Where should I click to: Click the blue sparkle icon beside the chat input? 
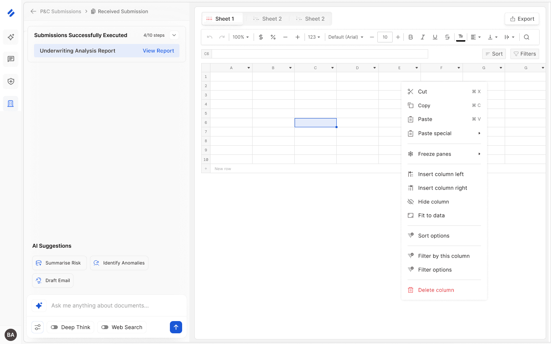(39, 305)
